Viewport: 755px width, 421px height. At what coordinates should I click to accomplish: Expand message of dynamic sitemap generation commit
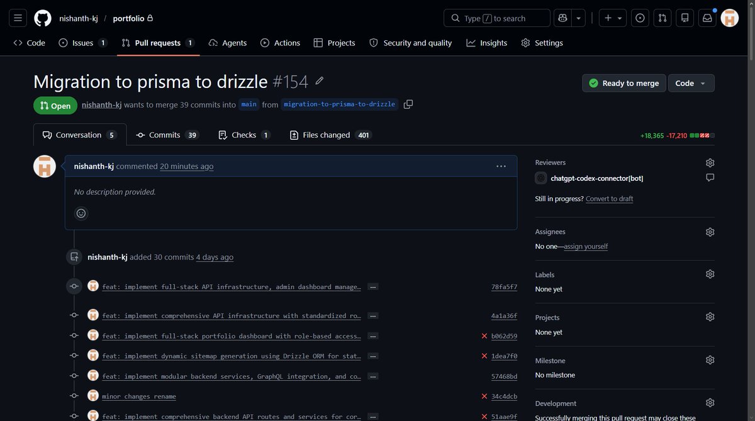click(373, 356)
